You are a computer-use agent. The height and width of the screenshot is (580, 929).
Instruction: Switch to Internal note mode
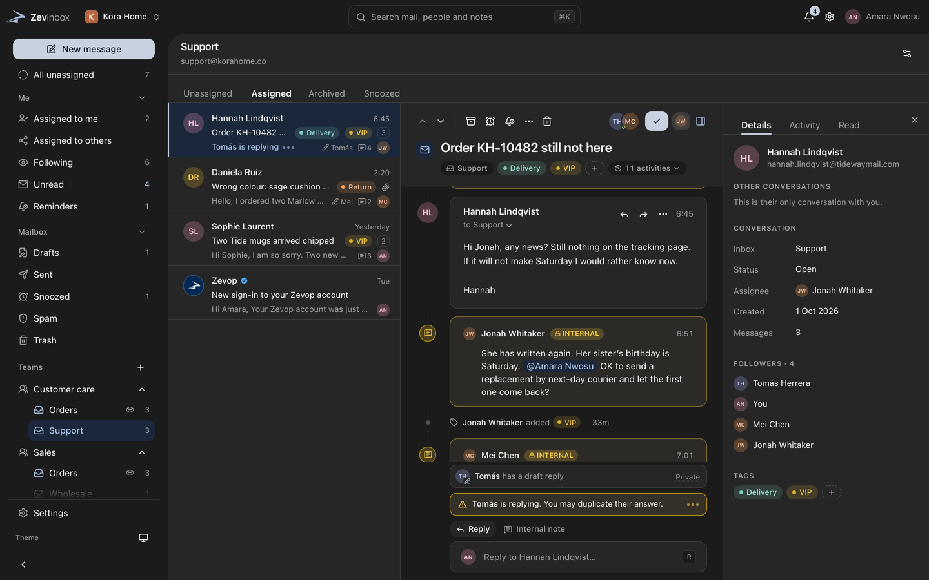click(x=534, y=529)
